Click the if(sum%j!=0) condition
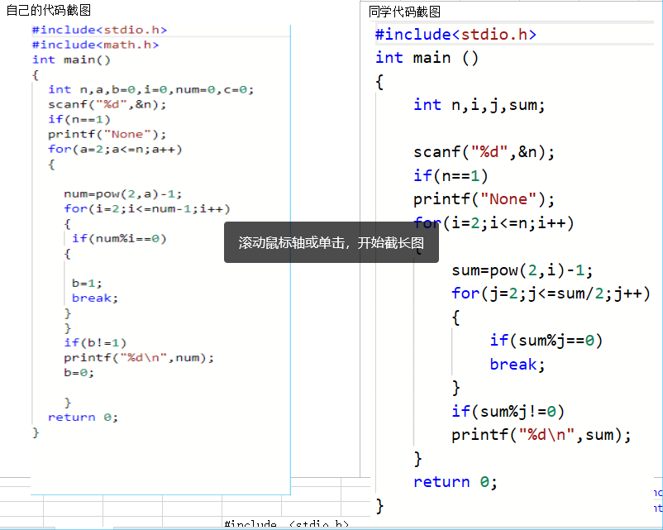The height and width of the screenshot is (530, 663). [x=508, y=411]
